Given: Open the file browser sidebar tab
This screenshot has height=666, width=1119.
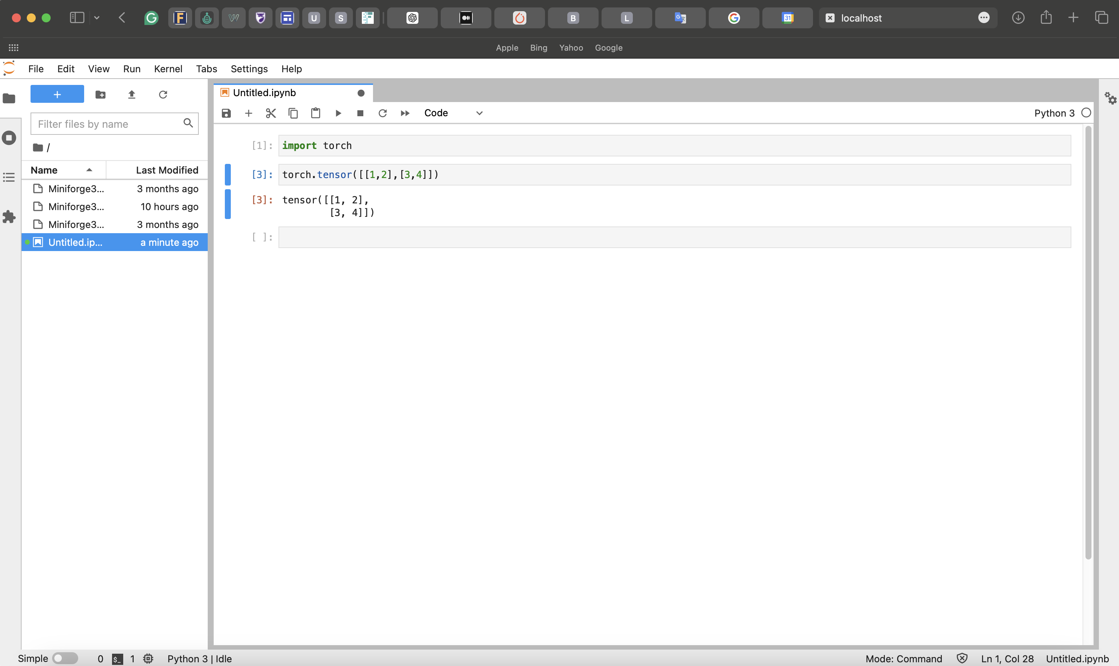Looking at the screenshot, I should (9, 98).
